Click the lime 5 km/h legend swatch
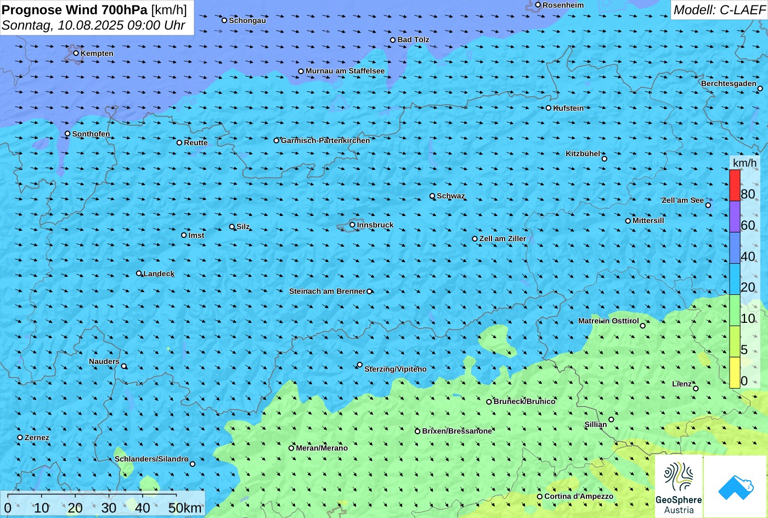The image size is (768, 518). (735, 341)
